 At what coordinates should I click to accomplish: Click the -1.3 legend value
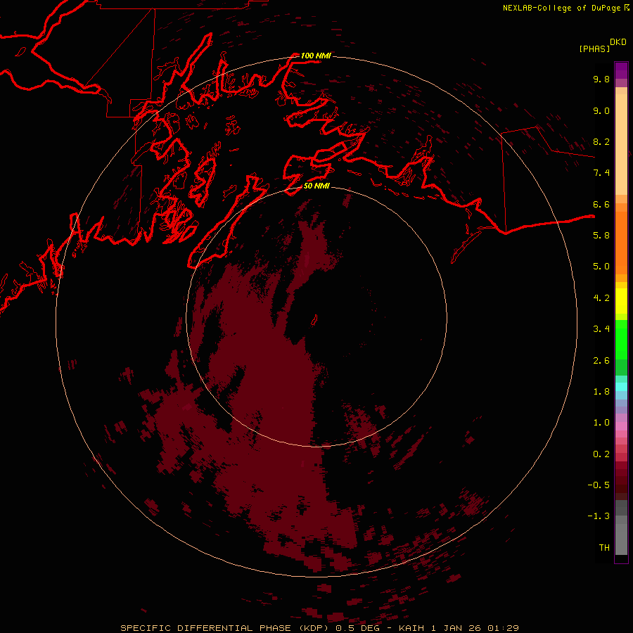599,516
